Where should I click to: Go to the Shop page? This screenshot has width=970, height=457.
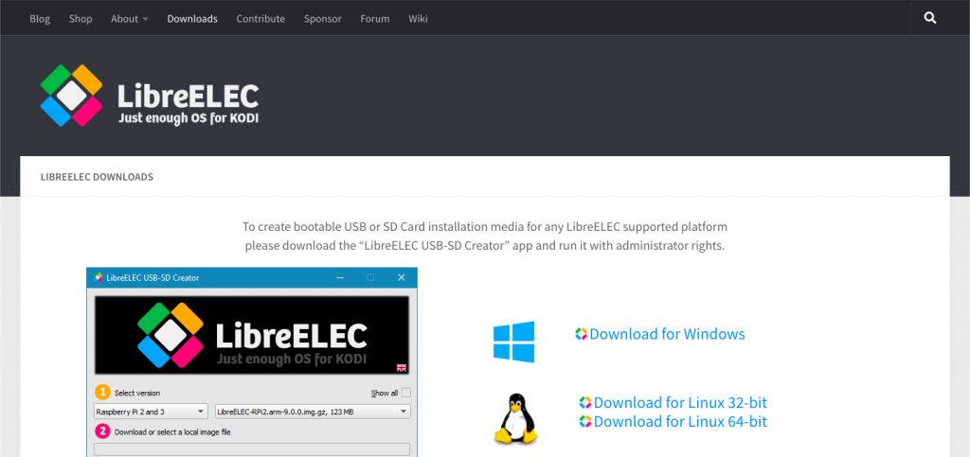[x=81, y=19]
